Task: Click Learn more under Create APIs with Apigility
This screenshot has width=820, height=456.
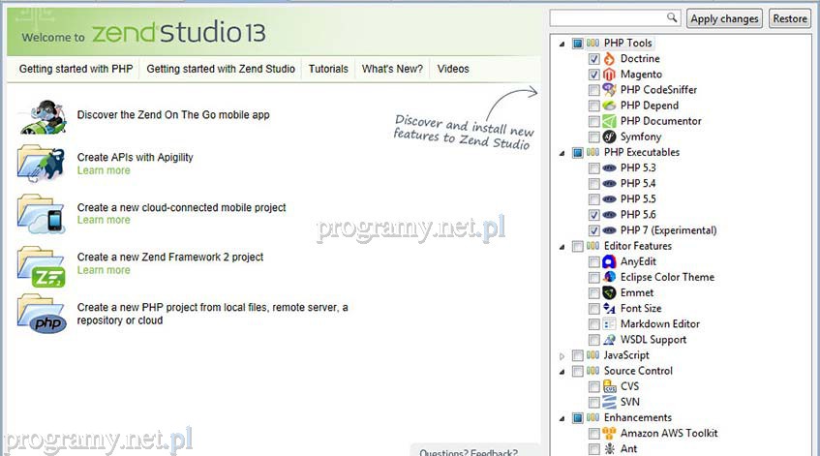Action: pos(104,170)
